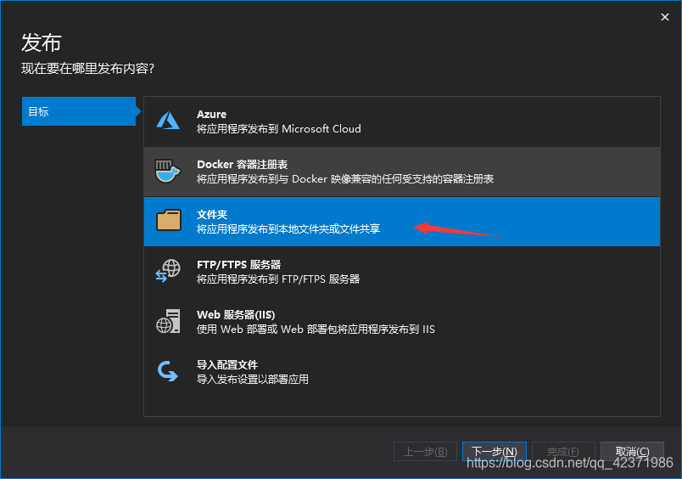This screenshot has height=479, width=682.
Task: Choose Docker 容器注册表 title
Action: pos(243,164)
